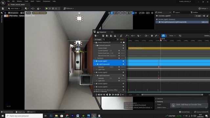This screenshot has width=210, height=118.
Task: Open the Sequencer playback options menu
Action: (139, 36)
